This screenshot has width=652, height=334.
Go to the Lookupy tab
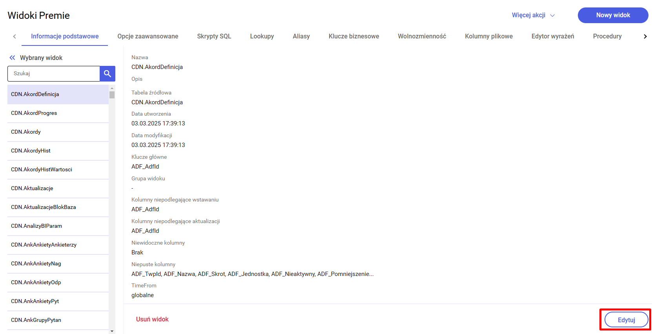(x=262, y=36)
